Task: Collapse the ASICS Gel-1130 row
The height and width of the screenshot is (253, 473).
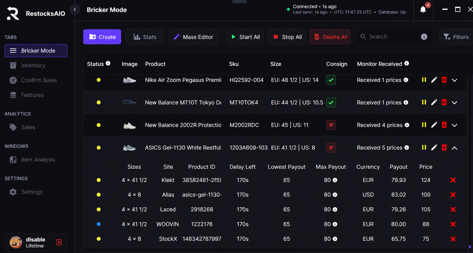Action: click(455, 148)
